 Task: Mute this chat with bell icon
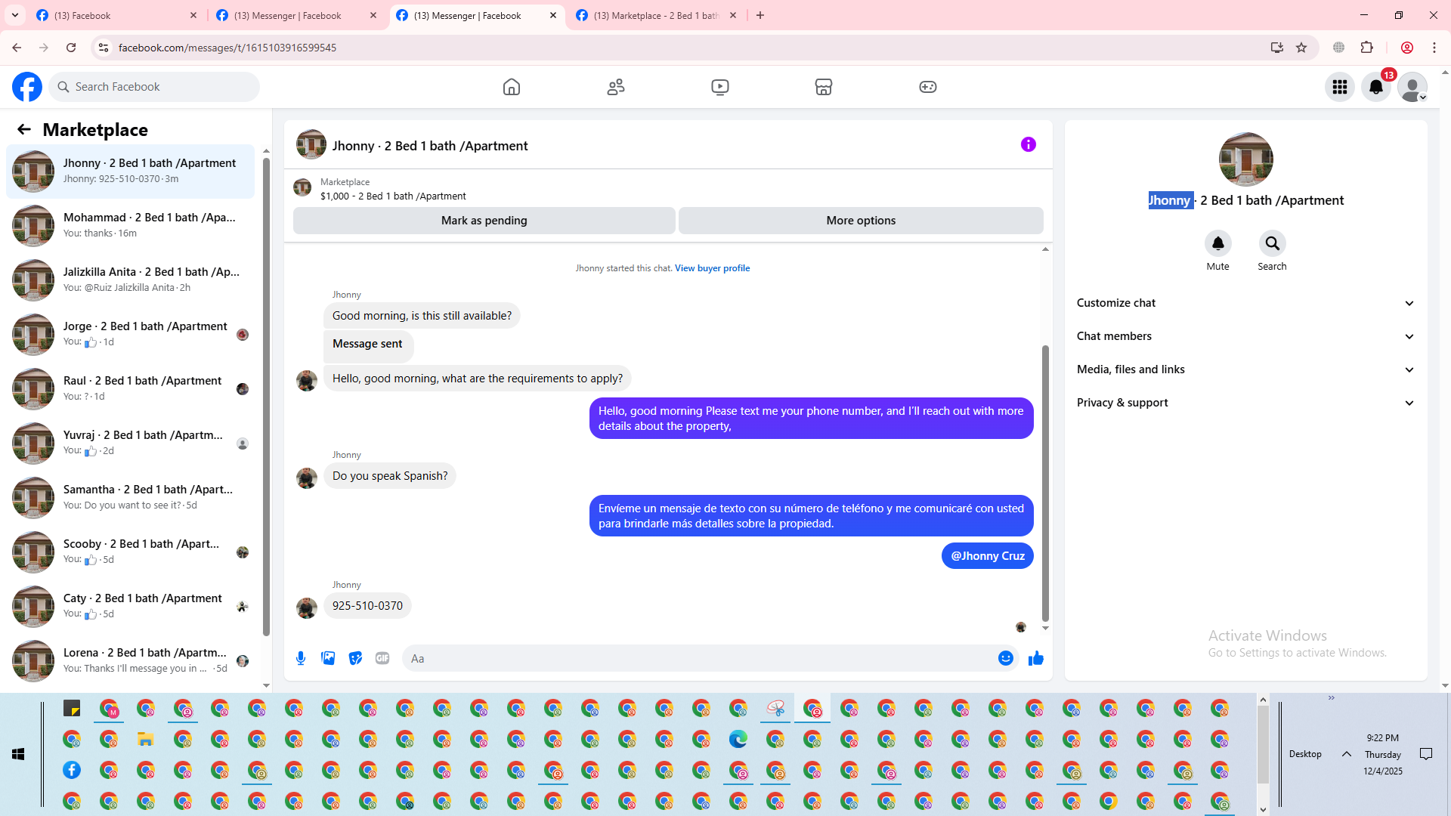[1217, 243]
